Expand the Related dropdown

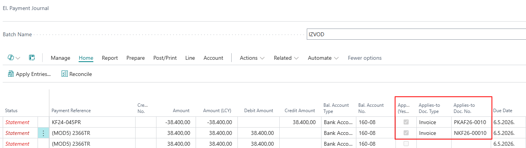[286, 58]
